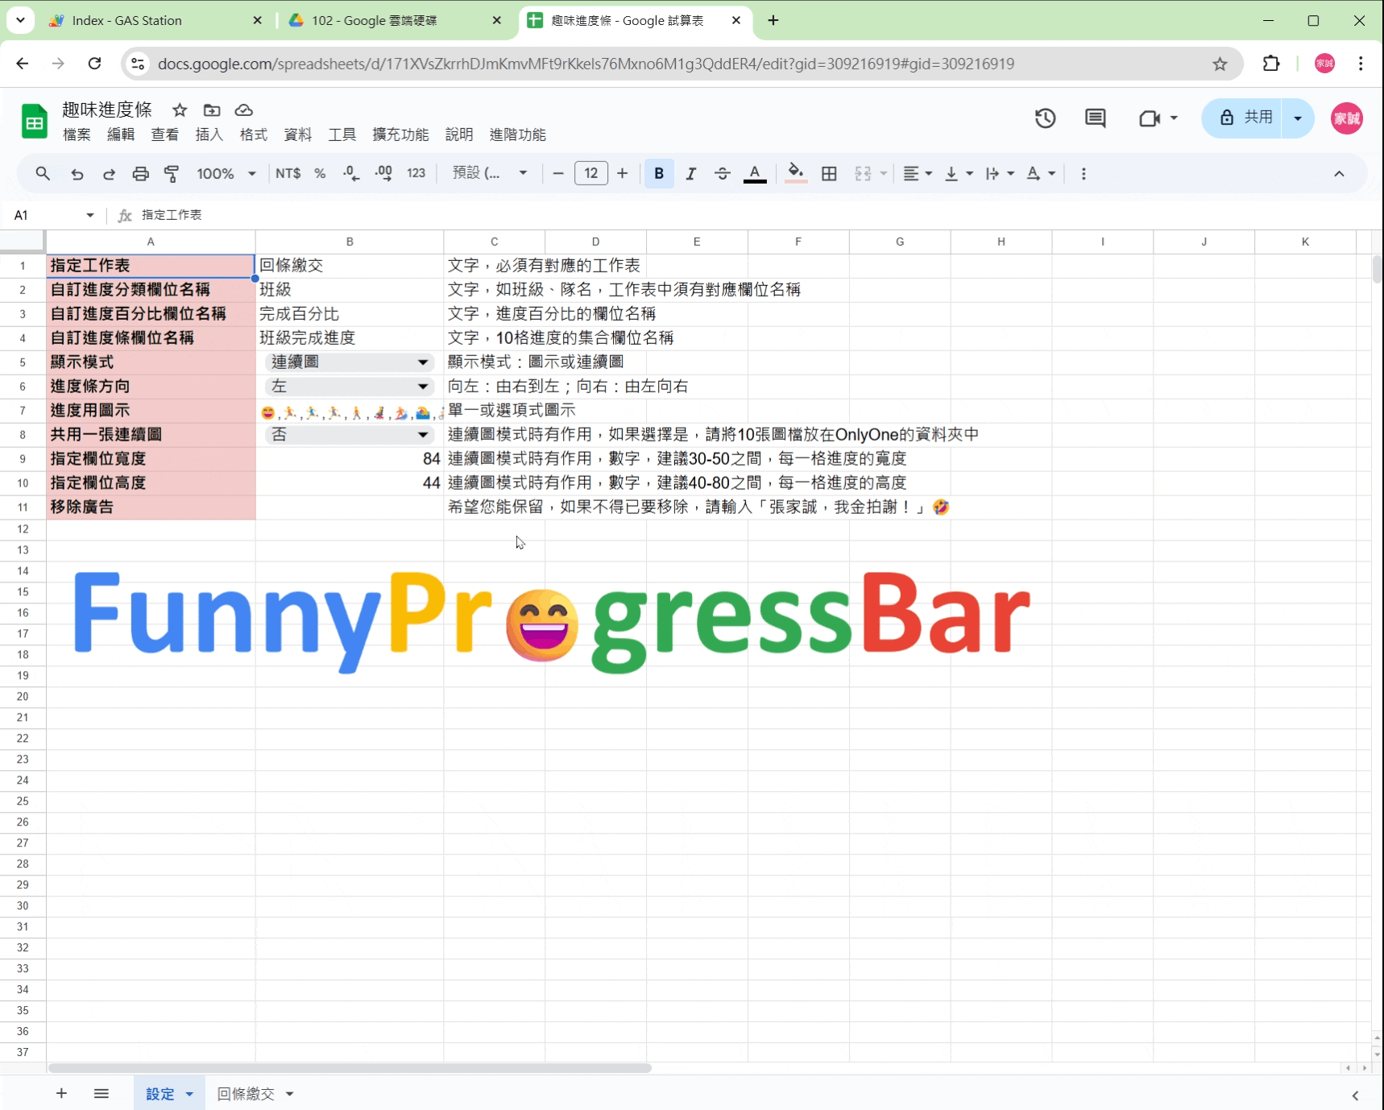Image resolution: width=1384 pixels, height=1110 pixels.
Task: Open the 檔案 menu
Action: tap(77, 135)
